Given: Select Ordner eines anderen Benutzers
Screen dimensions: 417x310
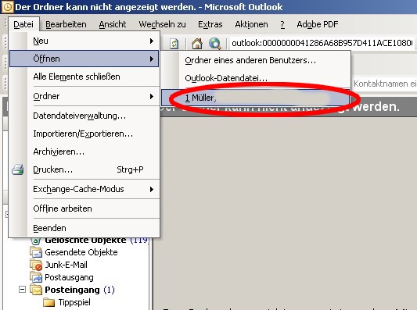Looking at the screenshot, I should click(x=256, y=60).
